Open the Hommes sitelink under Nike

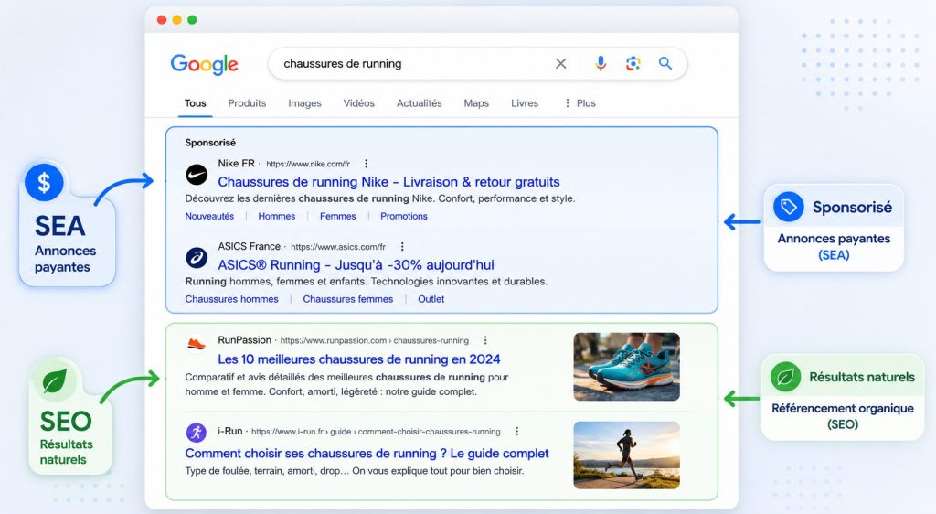click(x=277, y=216)
